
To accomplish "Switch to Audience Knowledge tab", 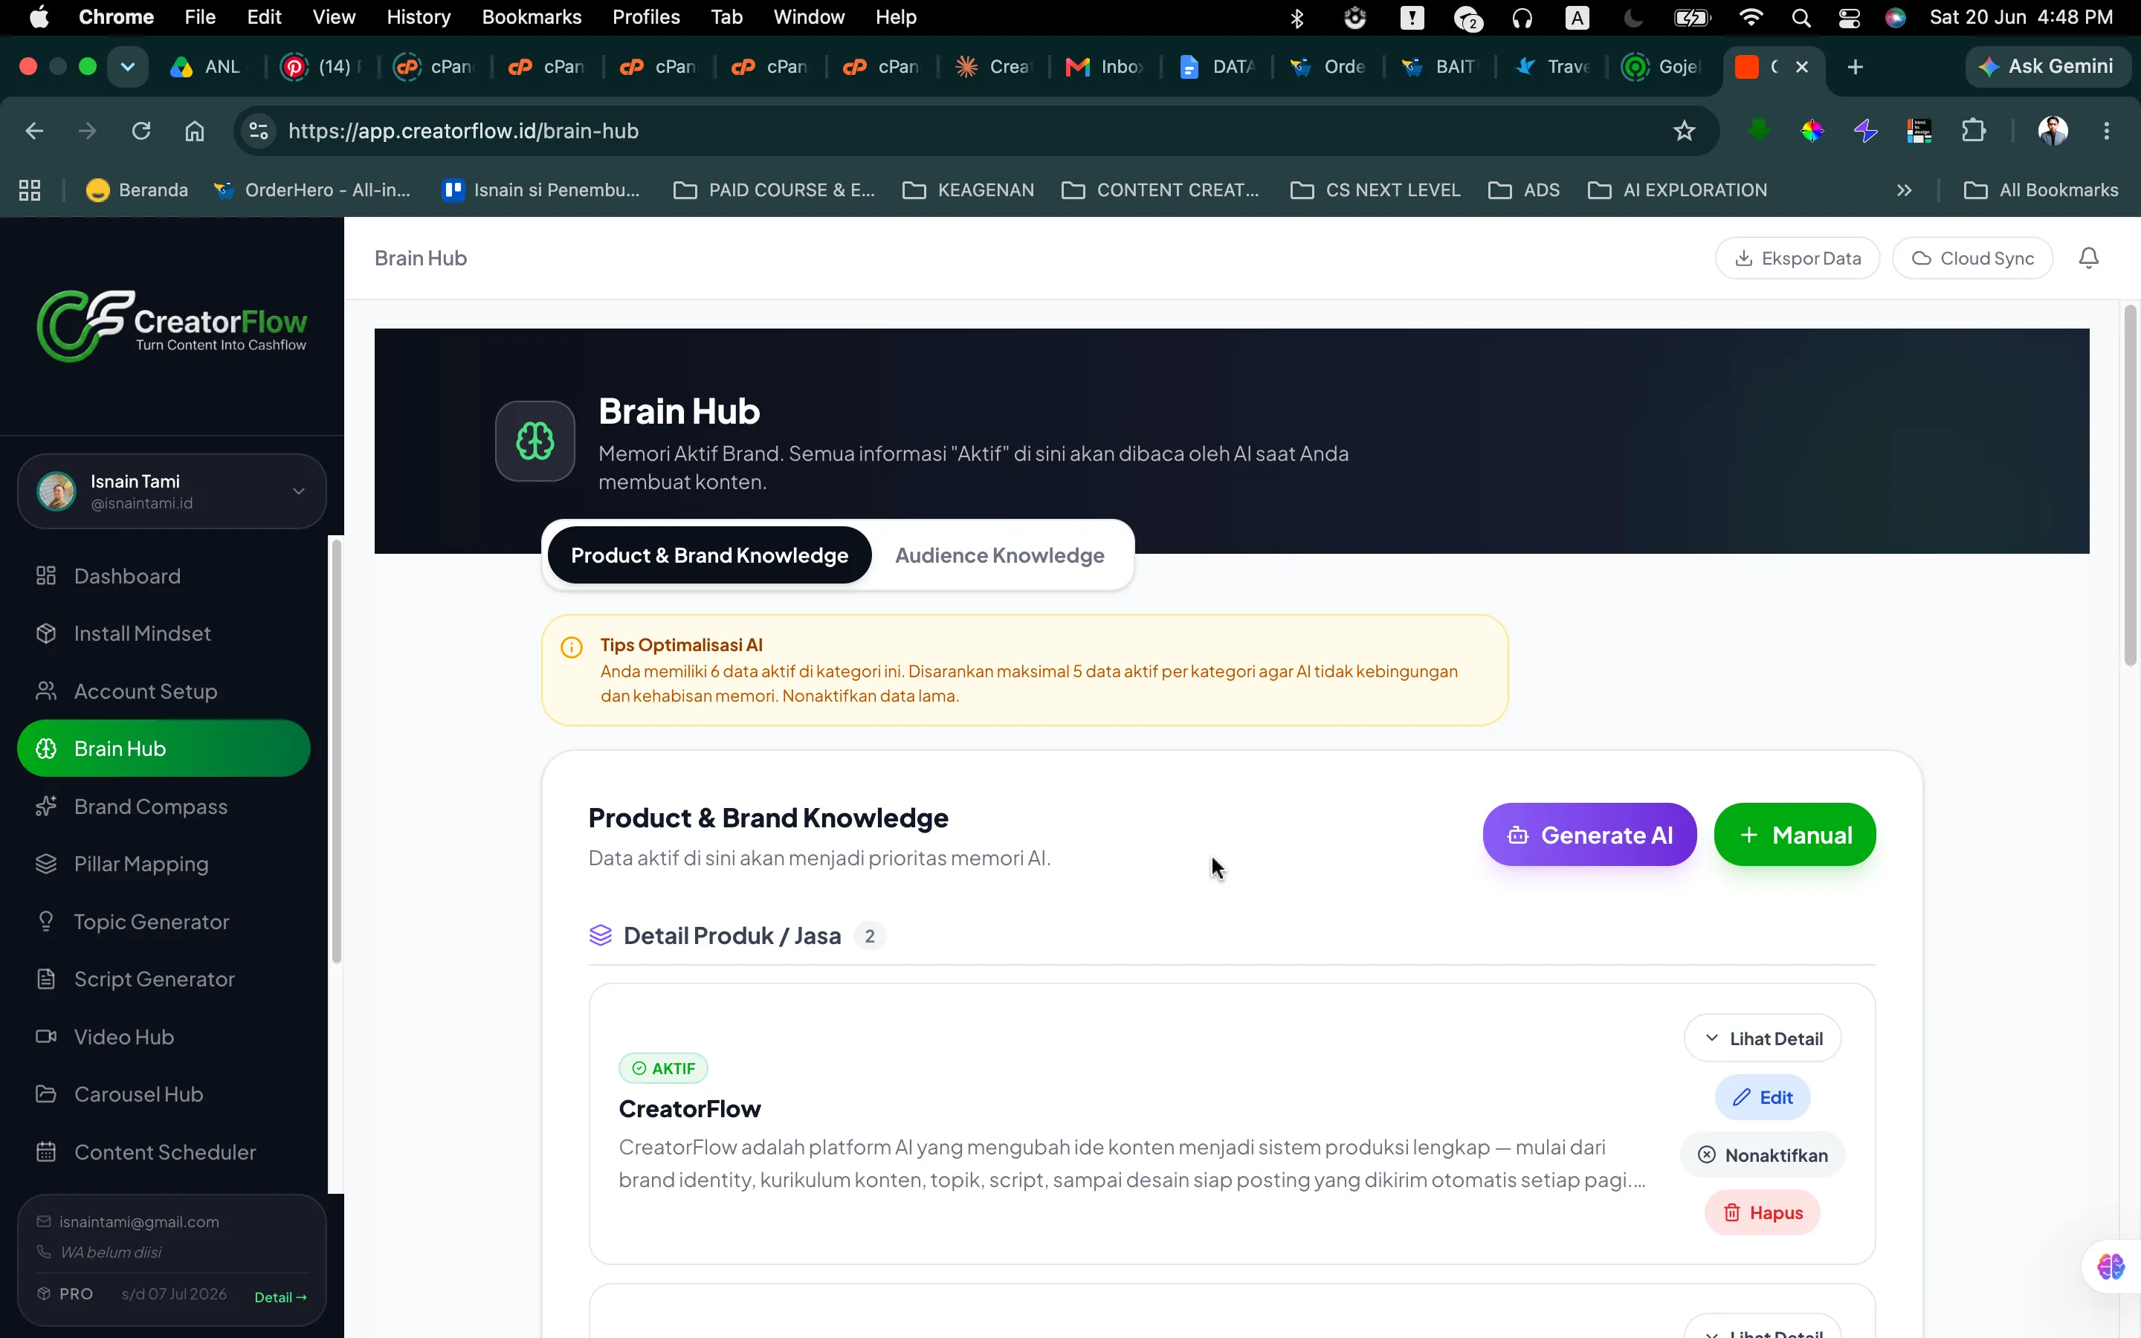I will (1000, 555).
